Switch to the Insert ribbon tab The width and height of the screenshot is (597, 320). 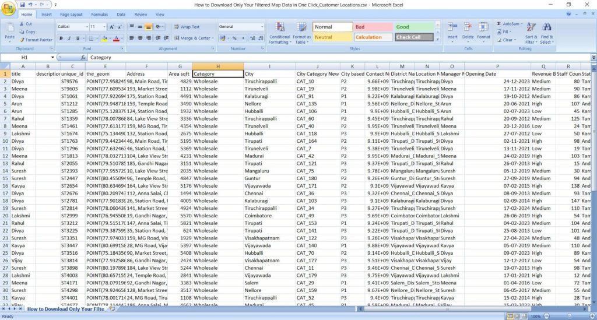click(x=47, y=15)
